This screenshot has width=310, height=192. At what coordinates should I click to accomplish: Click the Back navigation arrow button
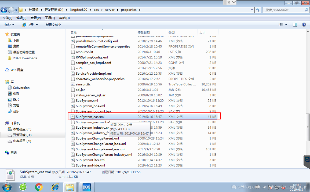[x=4, y=10]
